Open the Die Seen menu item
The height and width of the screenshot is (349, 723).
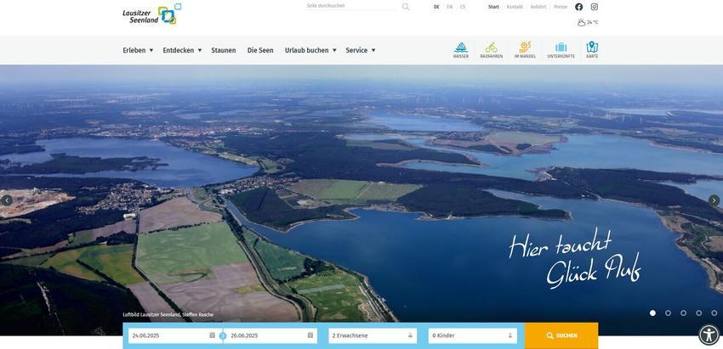(x=260, y=50)
